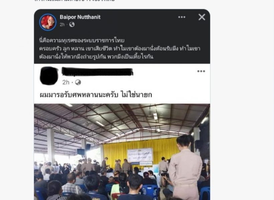Click shared post text 'ผมมารอรับศพหลานนะครับ ไม่ใช่นายก'

(96, 95)
